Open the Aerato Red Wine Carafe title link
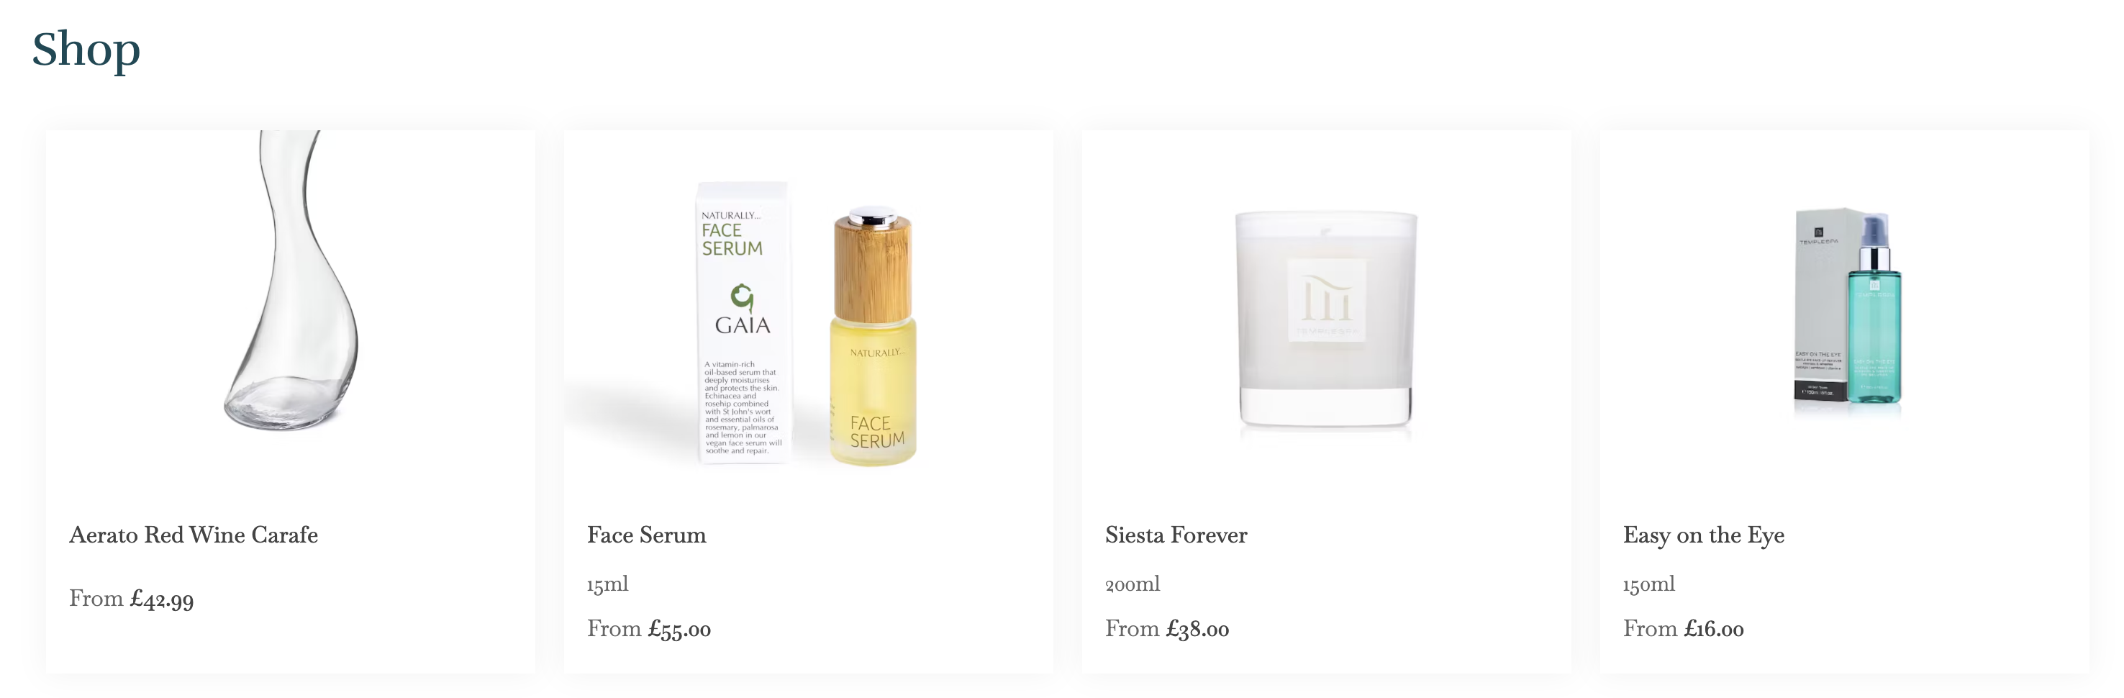The width and height of the screenshot is (2124, 698). [x=194, y=535]
